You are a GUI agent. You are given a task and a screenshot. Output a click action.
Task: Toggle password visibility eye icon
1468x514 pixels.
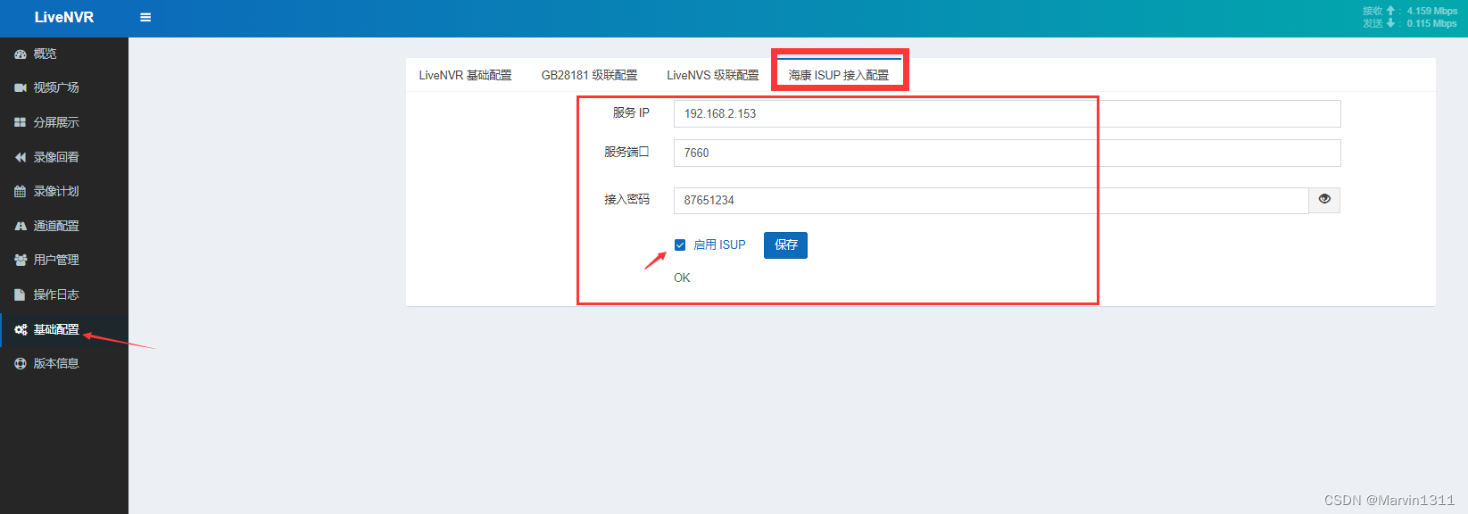(x=1324, y=200)
